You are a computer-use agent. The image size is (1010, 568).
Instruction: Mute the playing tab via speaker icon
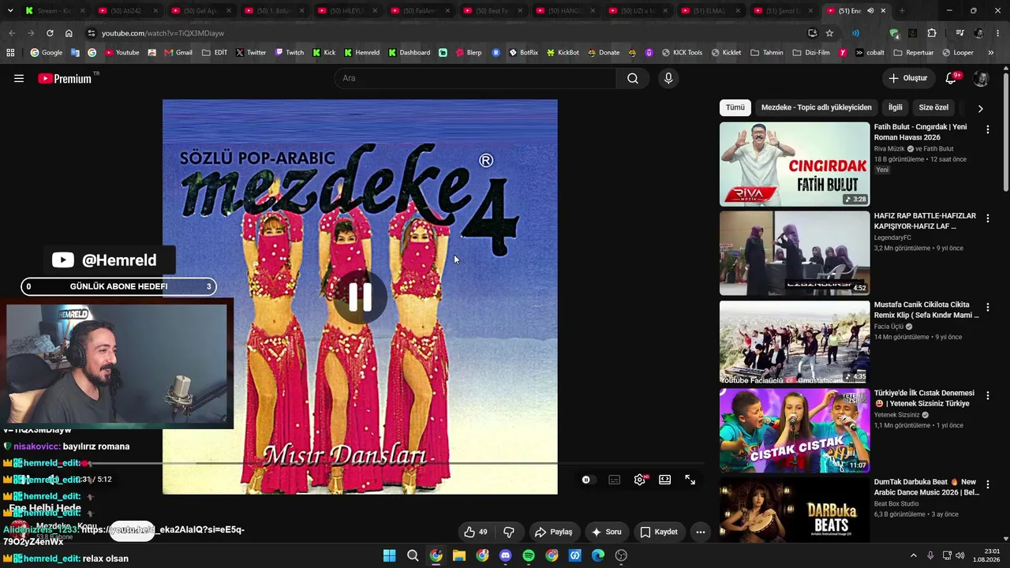[870, 11]
